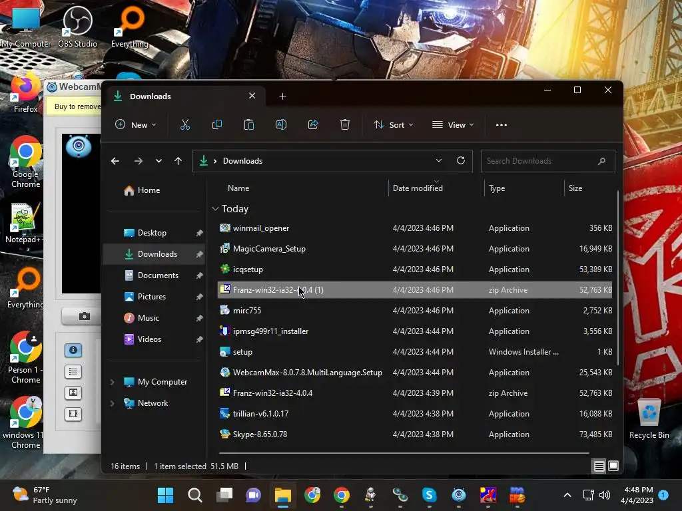Click the Windows Start button

(165, 495)
